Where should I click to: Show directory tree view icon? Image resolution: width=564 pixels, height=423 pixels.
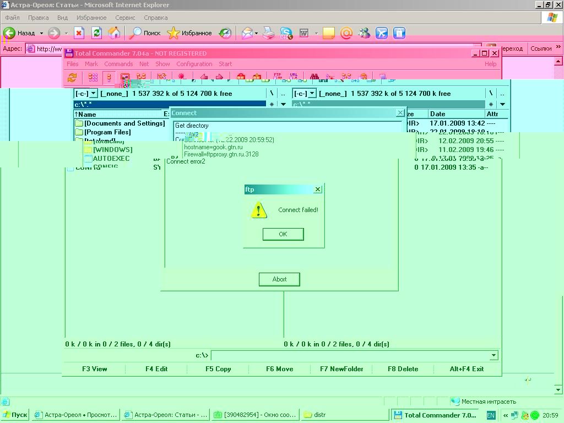click(140, 77)
